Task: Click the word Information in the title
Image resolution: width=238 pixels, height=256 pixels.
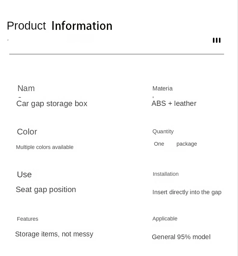Action: pos(82,26)
